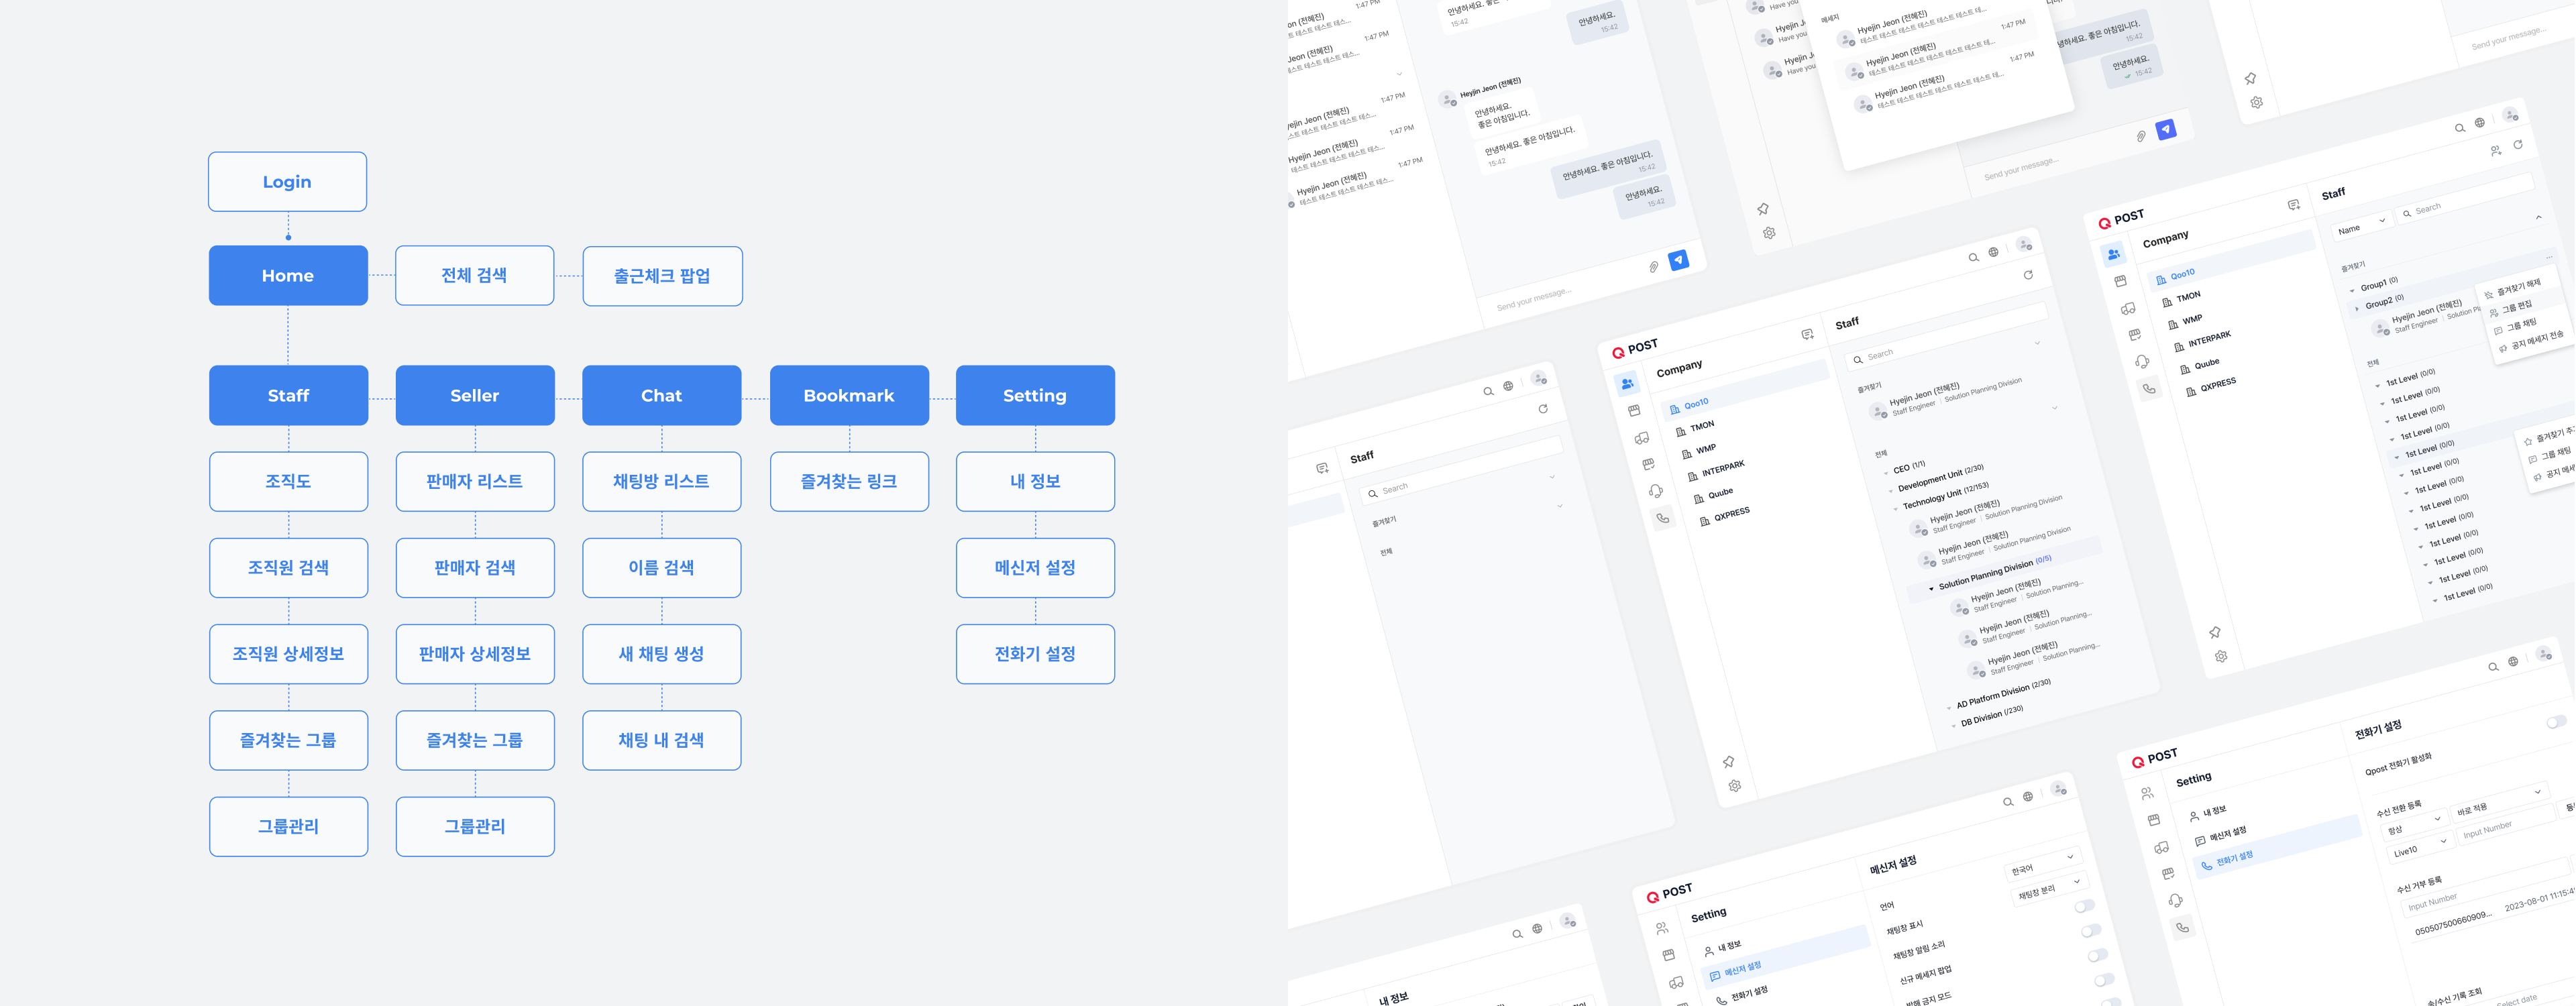
Task: Click the add-group people icon in the 1st Level Staff mockup
Action: click(x=2496, y=150)
